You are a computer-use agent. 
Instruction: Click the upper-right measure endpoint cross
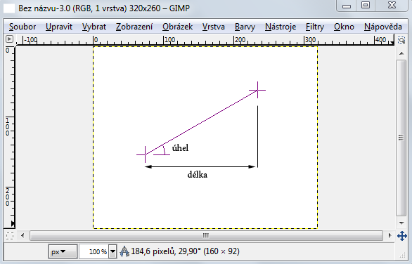pyautogui.click(x=257, y=90)
